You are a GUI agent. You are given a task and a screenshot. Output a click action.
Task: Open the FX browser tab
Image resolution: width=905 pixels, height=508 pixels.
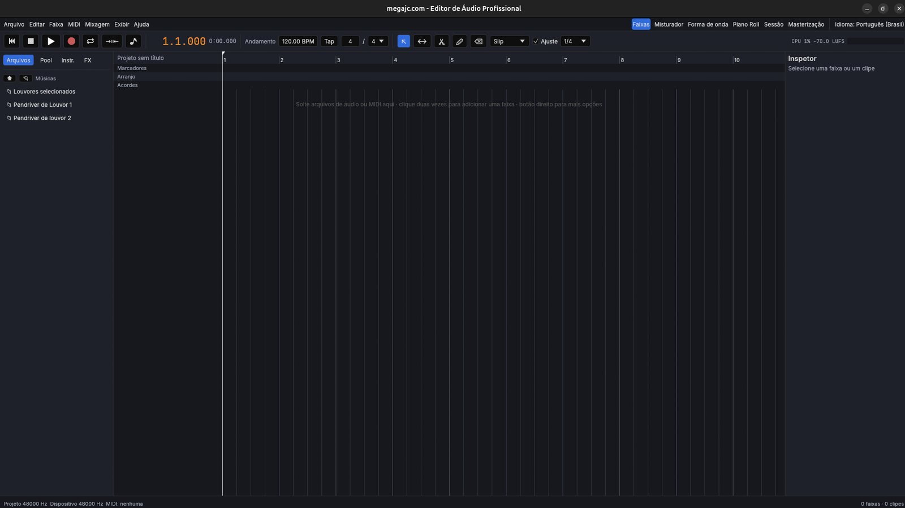88,60
